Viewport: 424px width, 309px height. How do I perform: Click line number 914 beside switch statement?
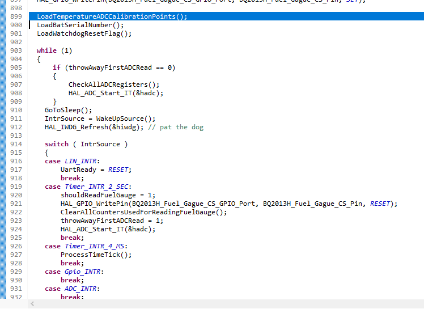(16, 144)
